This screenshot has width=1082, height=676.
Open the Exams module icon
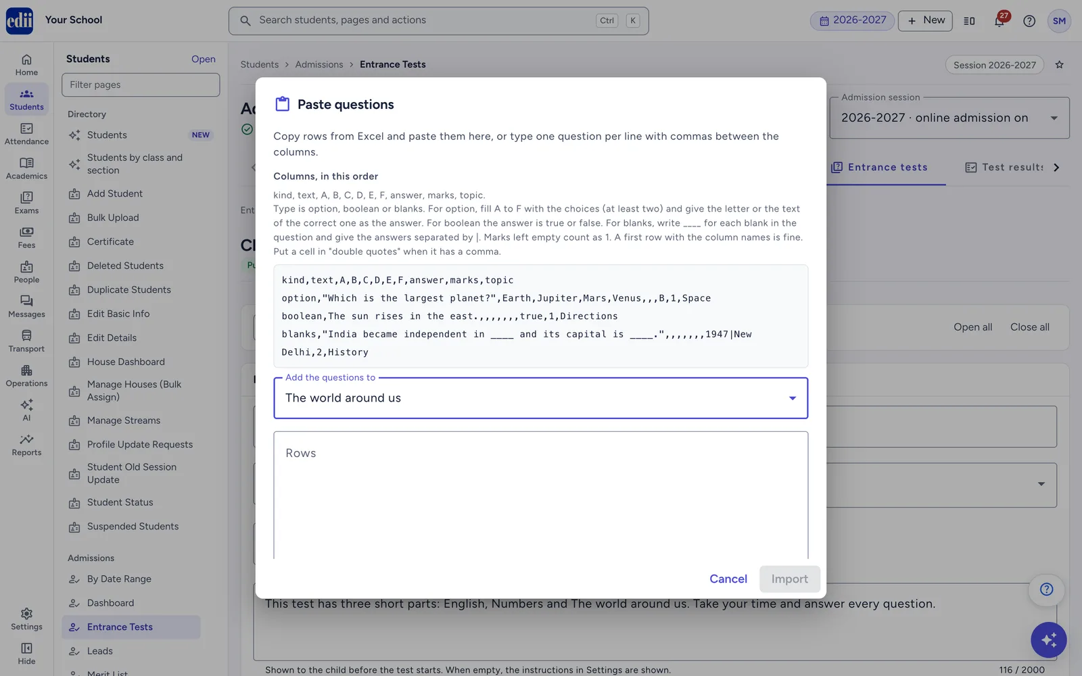pyautogui.click(x=26, y=203)
